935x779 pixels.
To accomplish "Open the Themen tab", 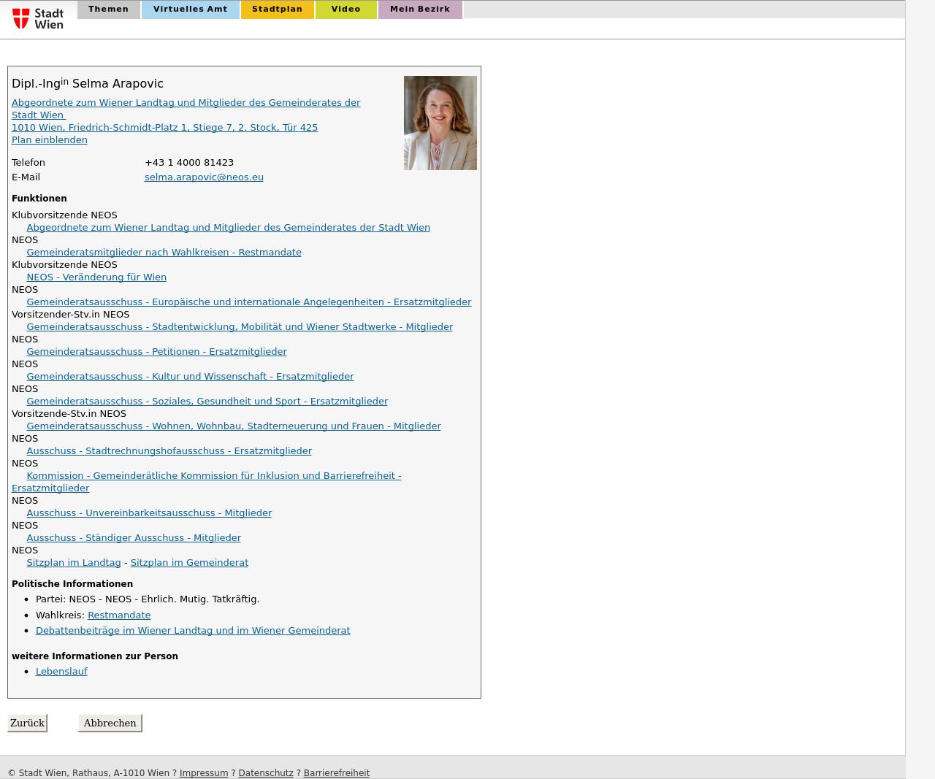I will click(108, 9).
